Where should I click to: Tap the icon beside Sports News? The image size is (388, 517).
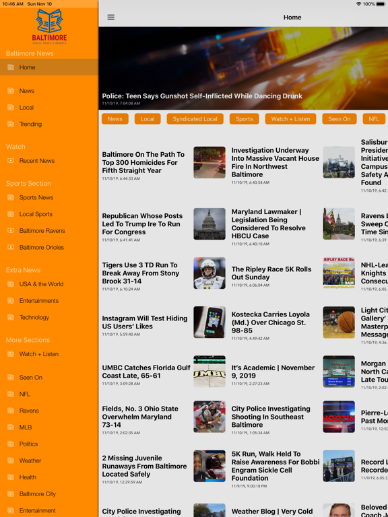tap(11, 197)
